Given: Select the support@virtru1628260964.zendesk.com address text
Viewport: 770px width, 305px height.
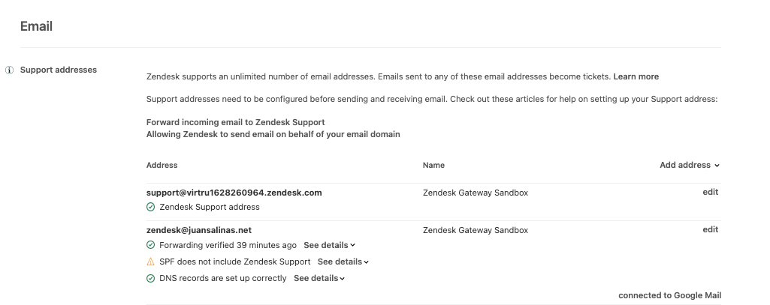Looking at the screenshot, I should (234, 193).
